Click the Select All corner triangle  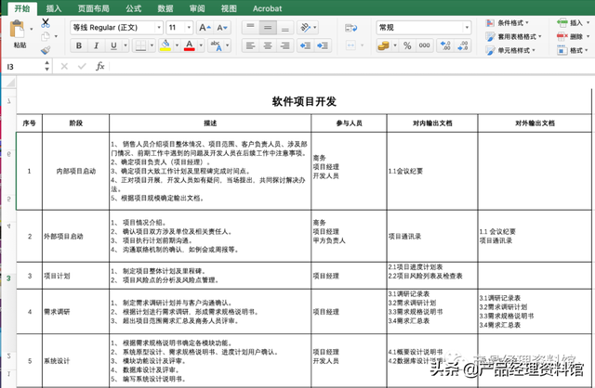(x=9, y=83)
